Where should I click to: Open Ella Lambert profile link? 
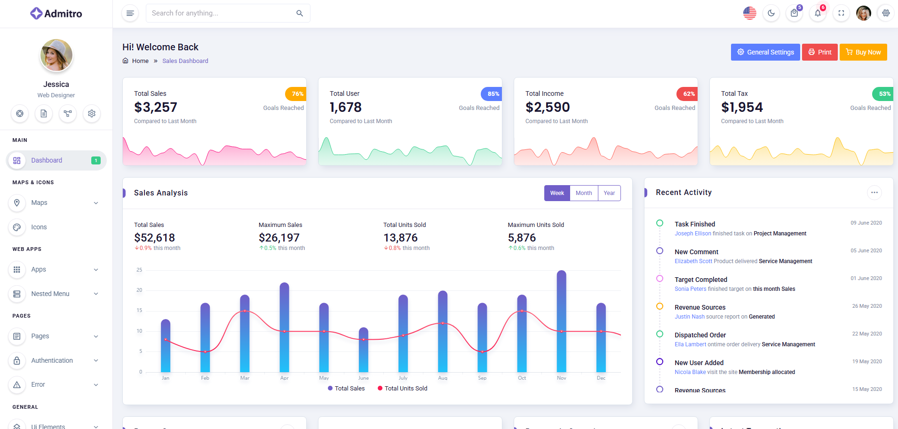coord(691,344)
